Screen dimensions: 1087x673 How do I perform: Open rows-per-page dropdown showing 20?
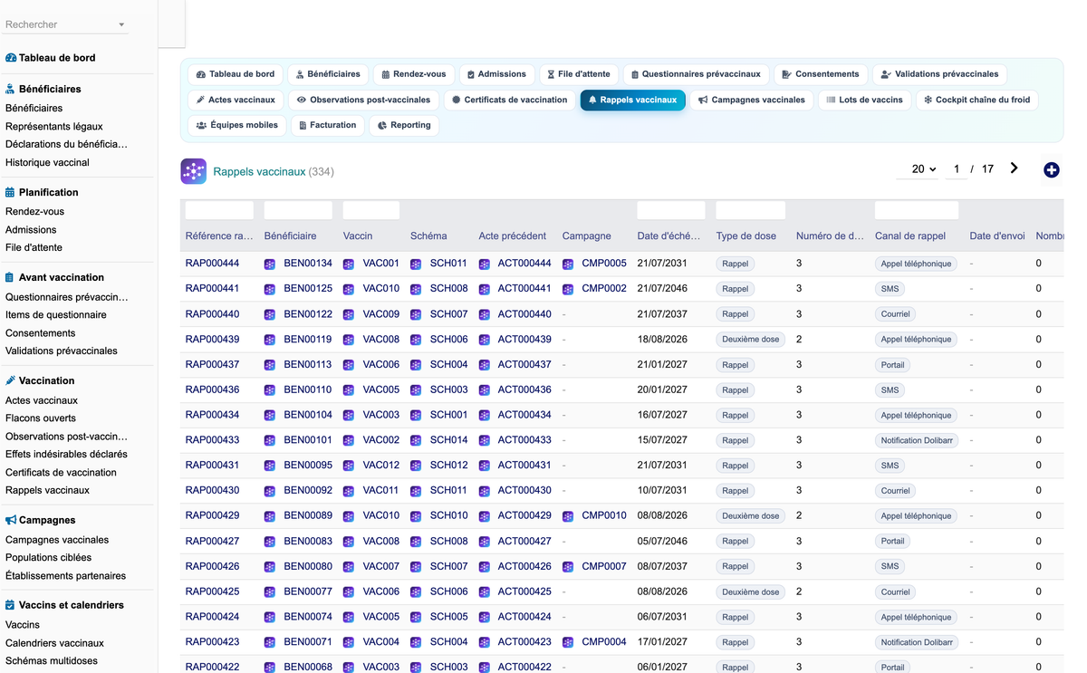923,169
